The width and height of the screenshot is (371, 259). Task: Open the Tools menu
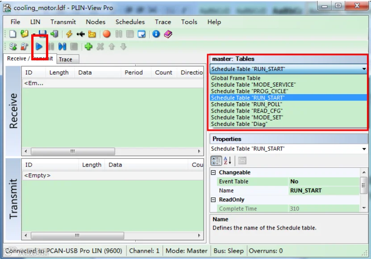tap(189, 22)
